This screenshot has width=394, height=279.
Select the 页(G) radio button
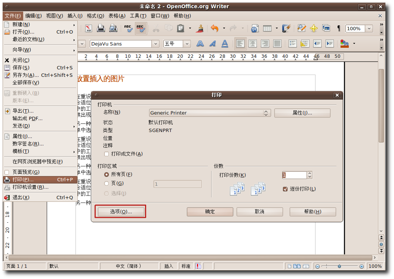point(107,184)
